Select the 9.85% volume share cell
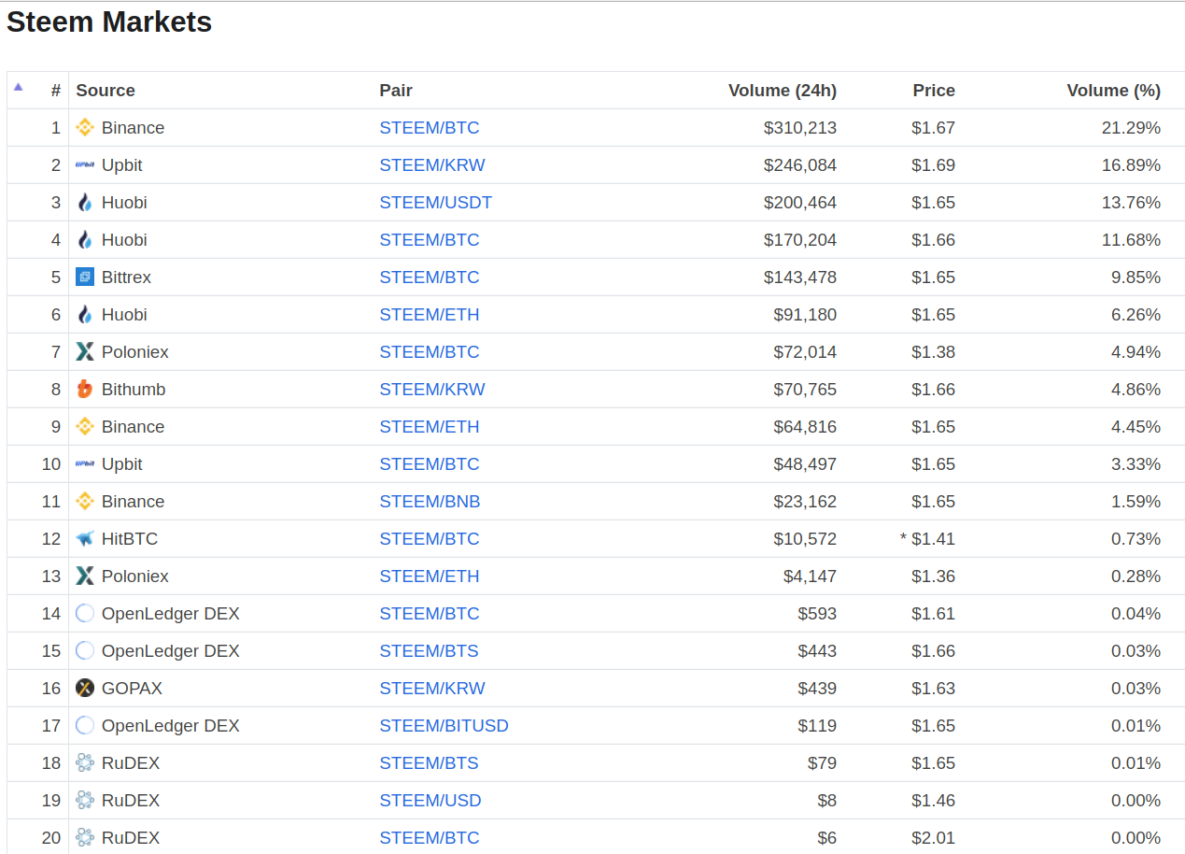This screenshot has height=854, width=1185. 1136,278
